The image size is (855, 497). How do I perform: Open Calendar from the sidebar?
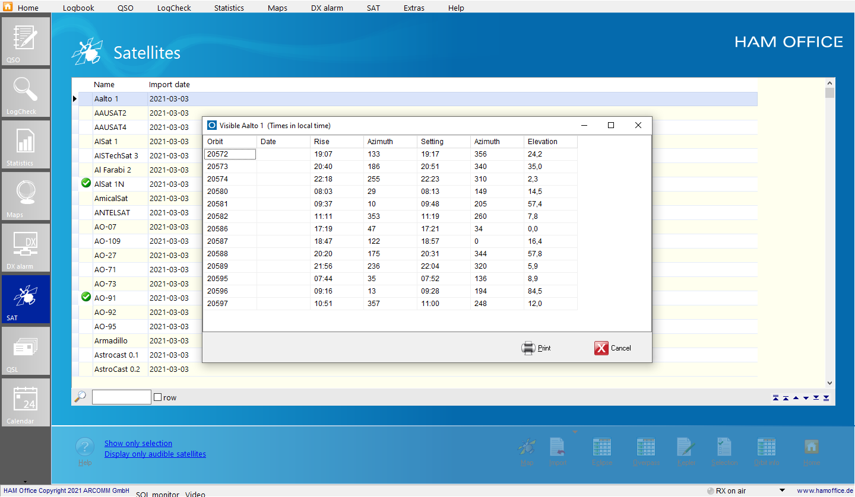[x=26, y=402]
